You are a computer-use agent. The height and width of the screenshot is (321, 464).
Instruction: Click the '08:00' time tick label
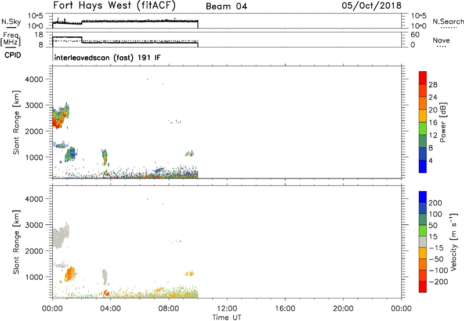(x=169, y=309)
